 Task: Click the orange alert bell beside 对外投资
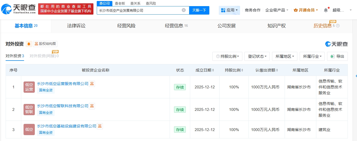click(x=29, y=44)
